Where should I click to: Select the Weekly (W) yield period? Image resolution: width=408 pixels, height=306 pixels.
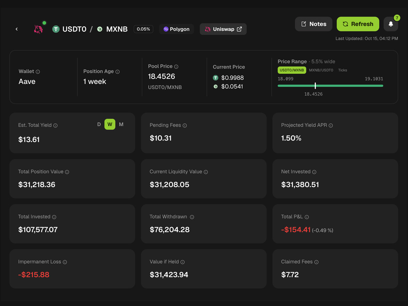110,124
